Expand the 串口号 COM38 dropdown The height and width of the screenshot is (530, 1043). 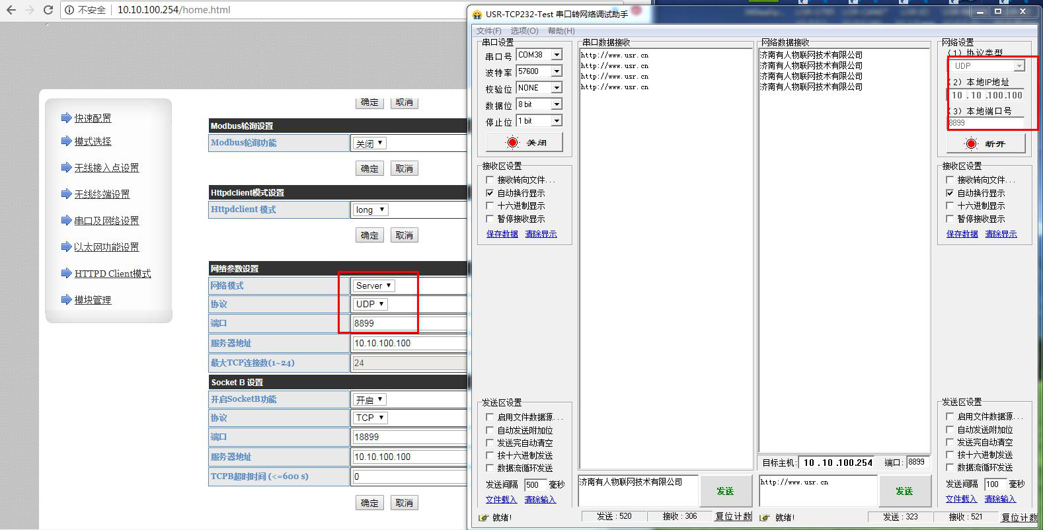pos(557,55)
